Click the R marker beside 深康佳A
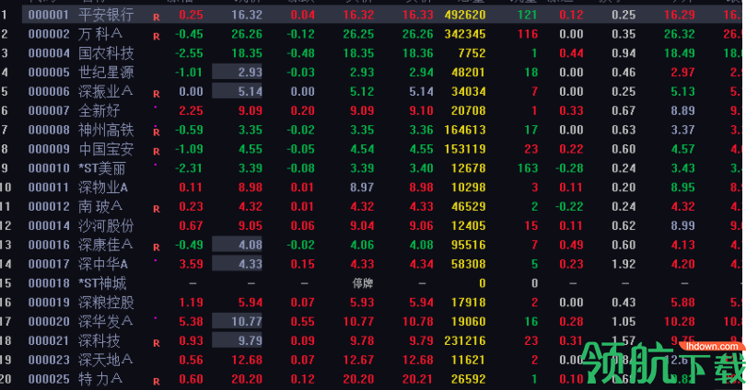746x390 pixels. (157, 247)
